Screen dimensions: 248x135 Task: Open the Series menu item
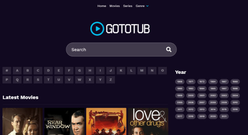click(x=128, y=6)
